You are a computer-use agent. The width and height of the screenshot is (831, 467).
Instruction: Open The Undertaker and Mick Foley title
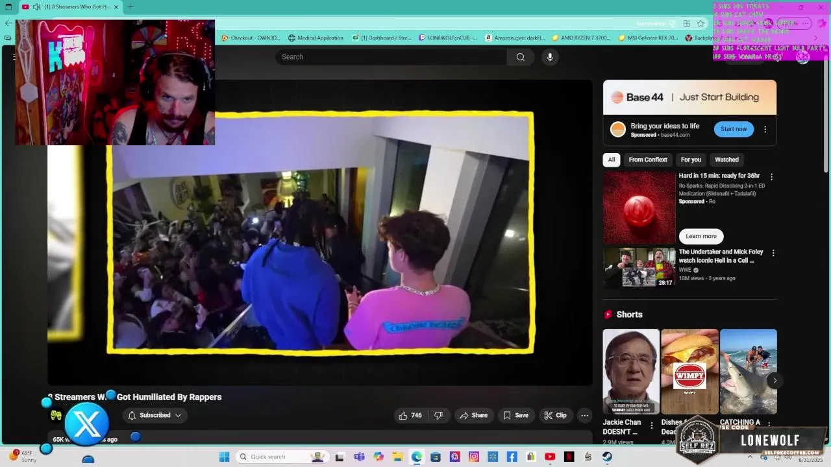coord(721,256)
